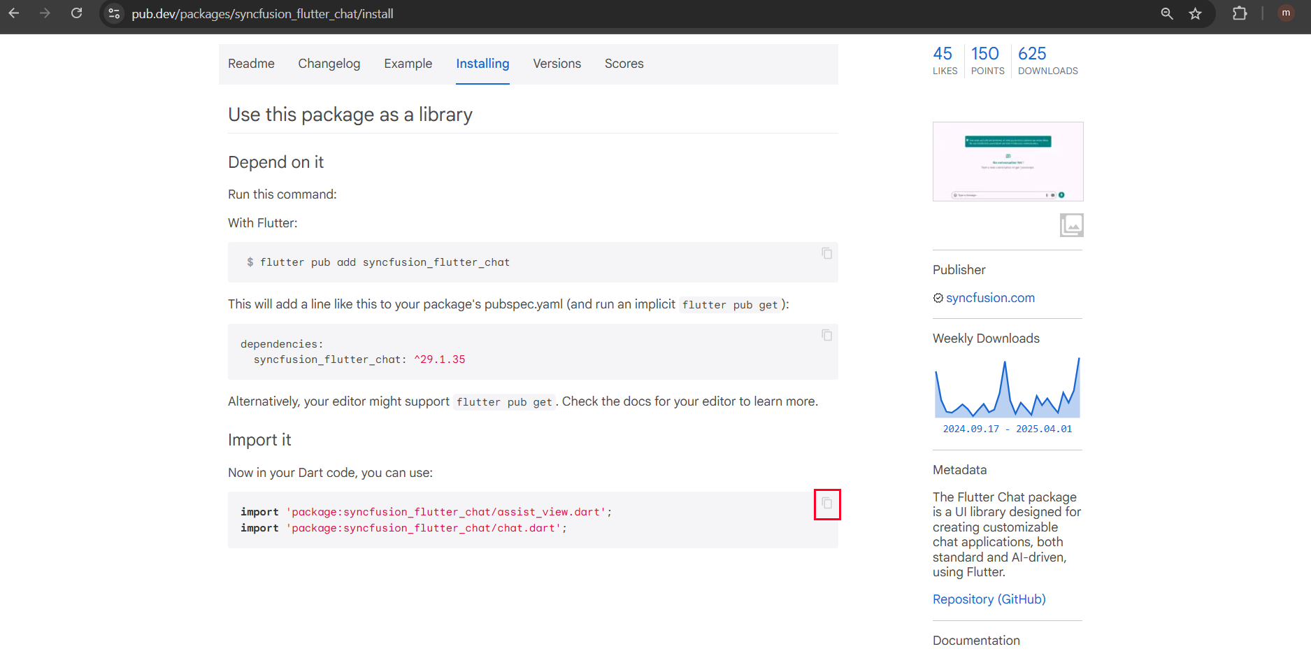
Task: Open the syncfusion.com publisher link
Action: (990, 298)
